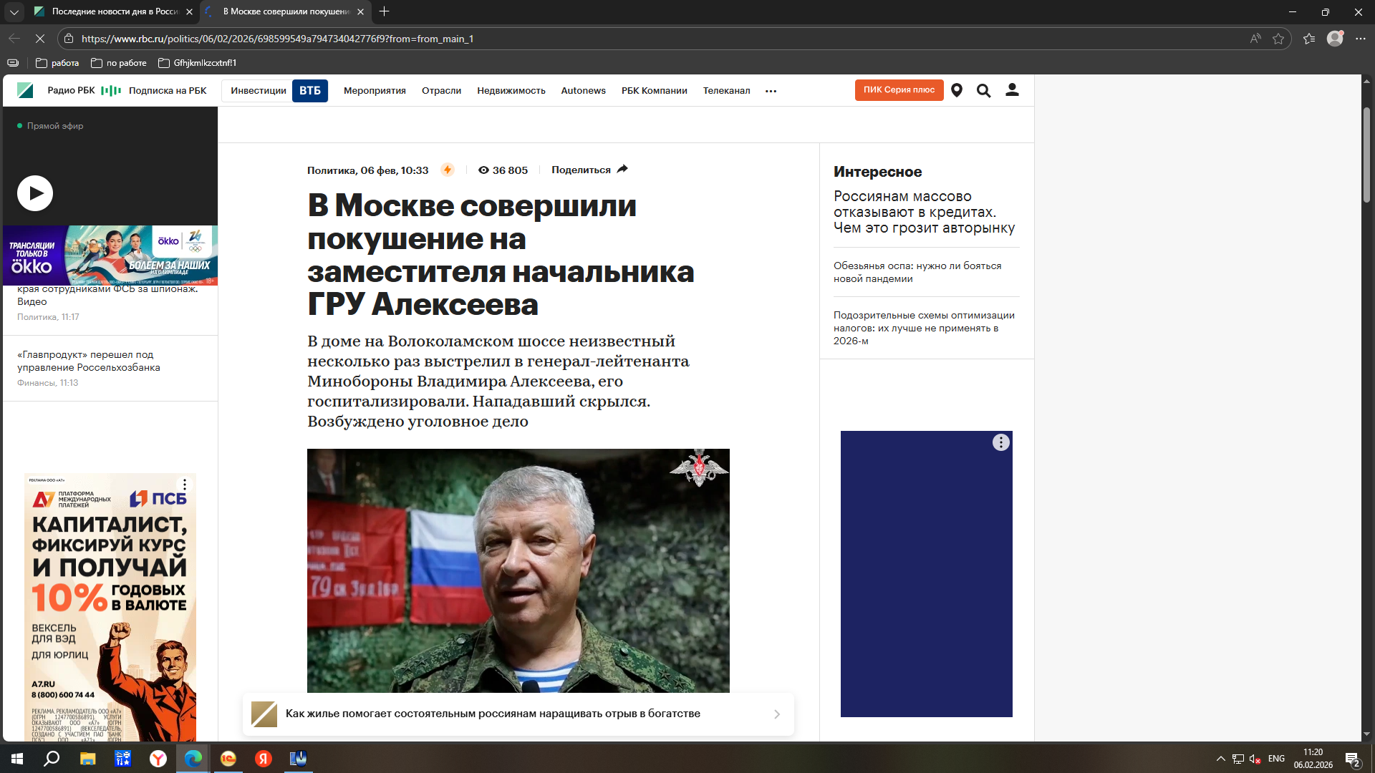Viewport: 1375px width, 773px height.
Task: Click the orange lightning bolt badge
Action: point(448,170)
